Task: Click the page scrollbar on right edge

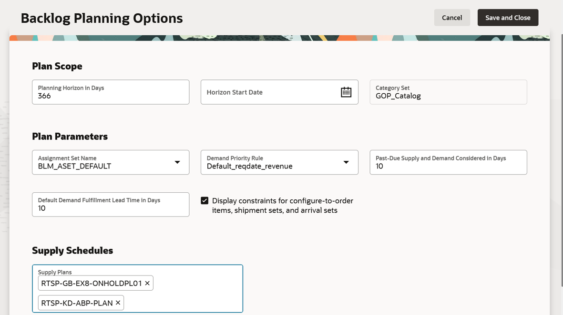Action: (x=561, y=143)
